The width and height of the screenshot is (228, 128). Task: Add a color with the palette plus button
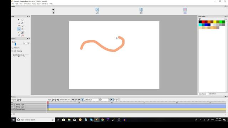[x=199, y=19]
